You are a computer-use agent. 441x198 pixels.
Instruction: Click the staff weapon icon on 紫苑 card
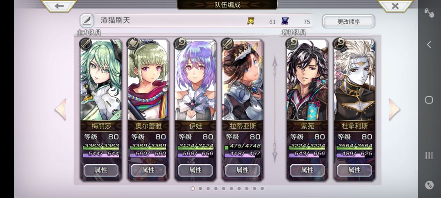tap(292, 44)
